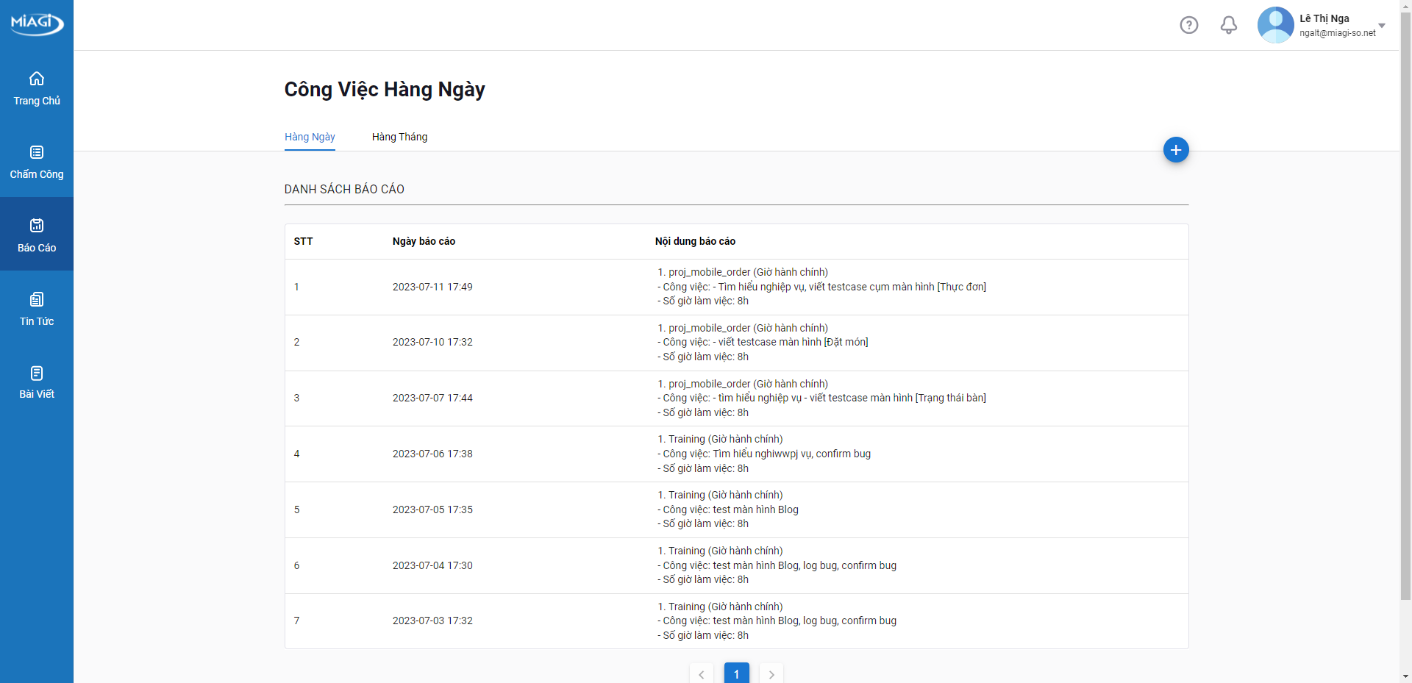The height and width of the screenshot is (683, 1412).
Task: Click the MiAGI logo
Action: tap(37, 23)
